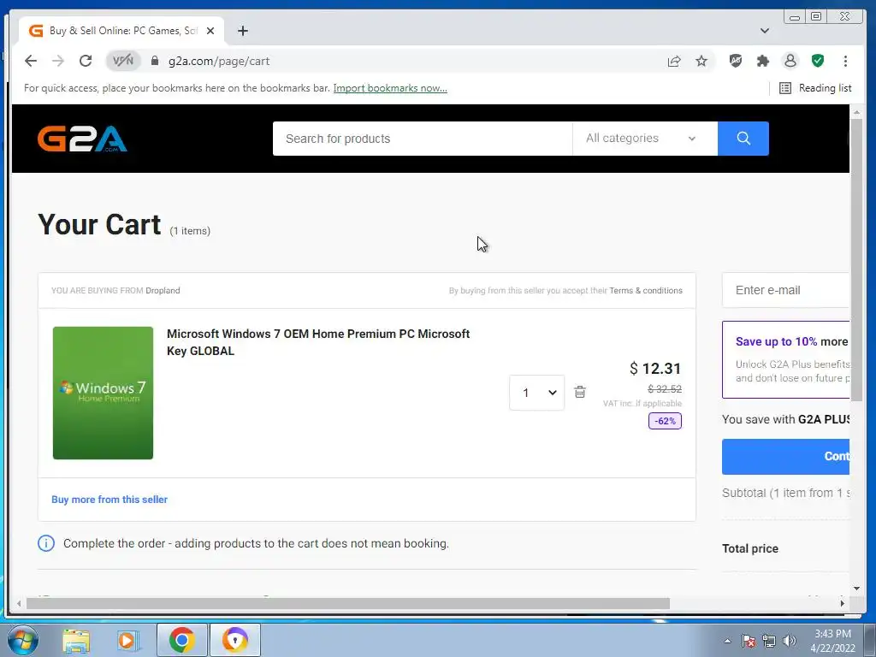Click the Windows 7 Home Premium thumbnail
876x657 pixels.
103,393
